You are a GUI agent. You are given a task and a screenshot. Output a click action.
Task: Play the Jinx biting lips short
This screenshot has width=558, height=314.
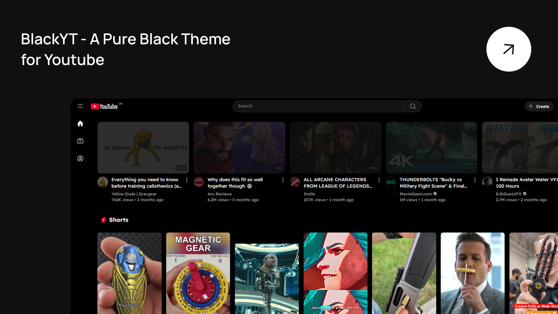click(335, 273)
